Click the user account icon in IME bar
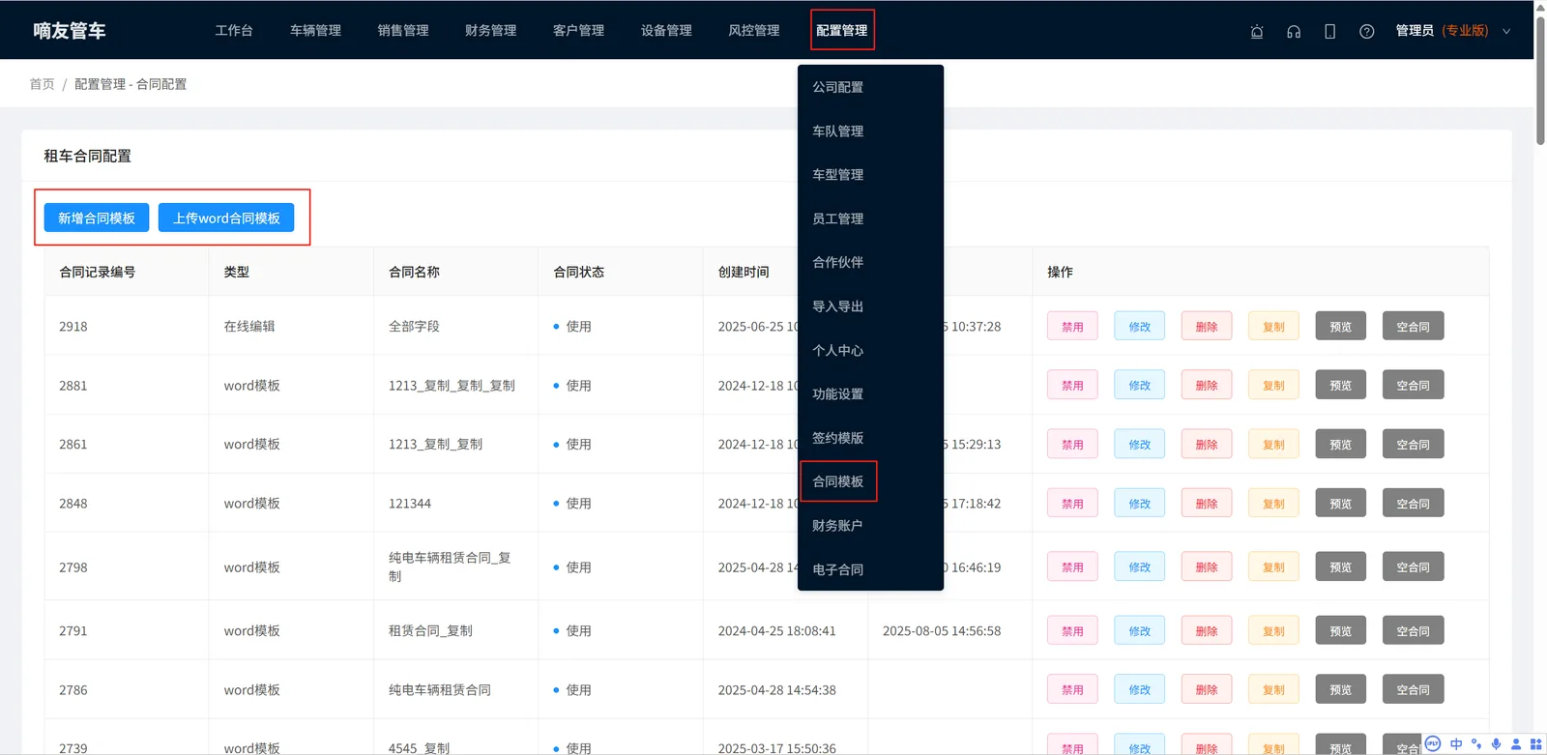This screenshot has height=755, width=1547. [x=1516, y=743]
